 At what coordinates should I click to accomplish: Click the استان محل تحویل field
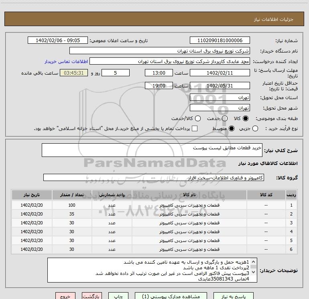(x=220, y=98)
